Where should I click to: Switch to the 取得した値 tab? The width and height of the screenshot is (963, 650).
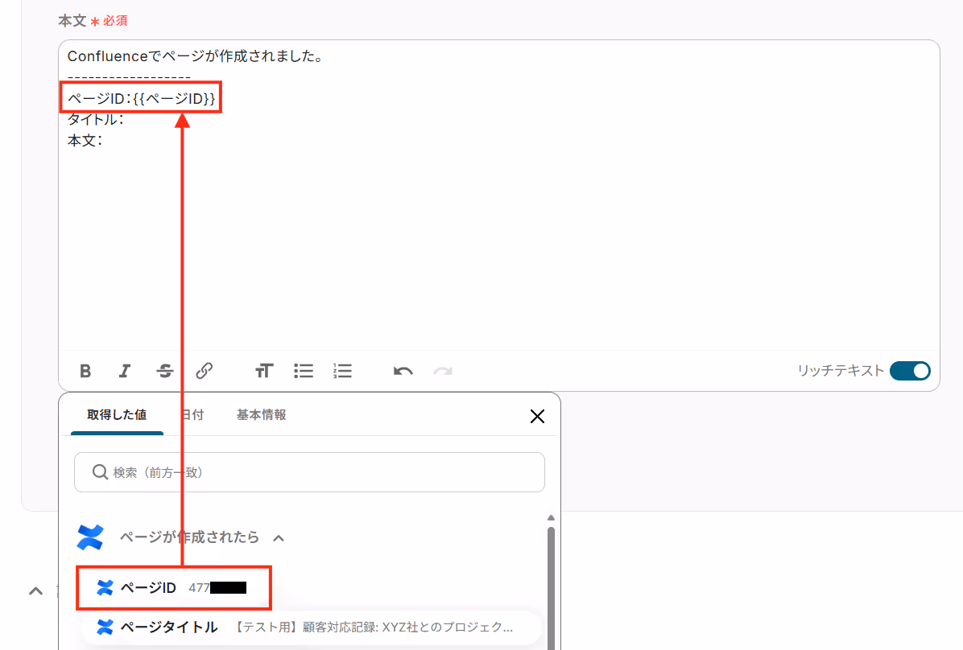click(117, 415)
